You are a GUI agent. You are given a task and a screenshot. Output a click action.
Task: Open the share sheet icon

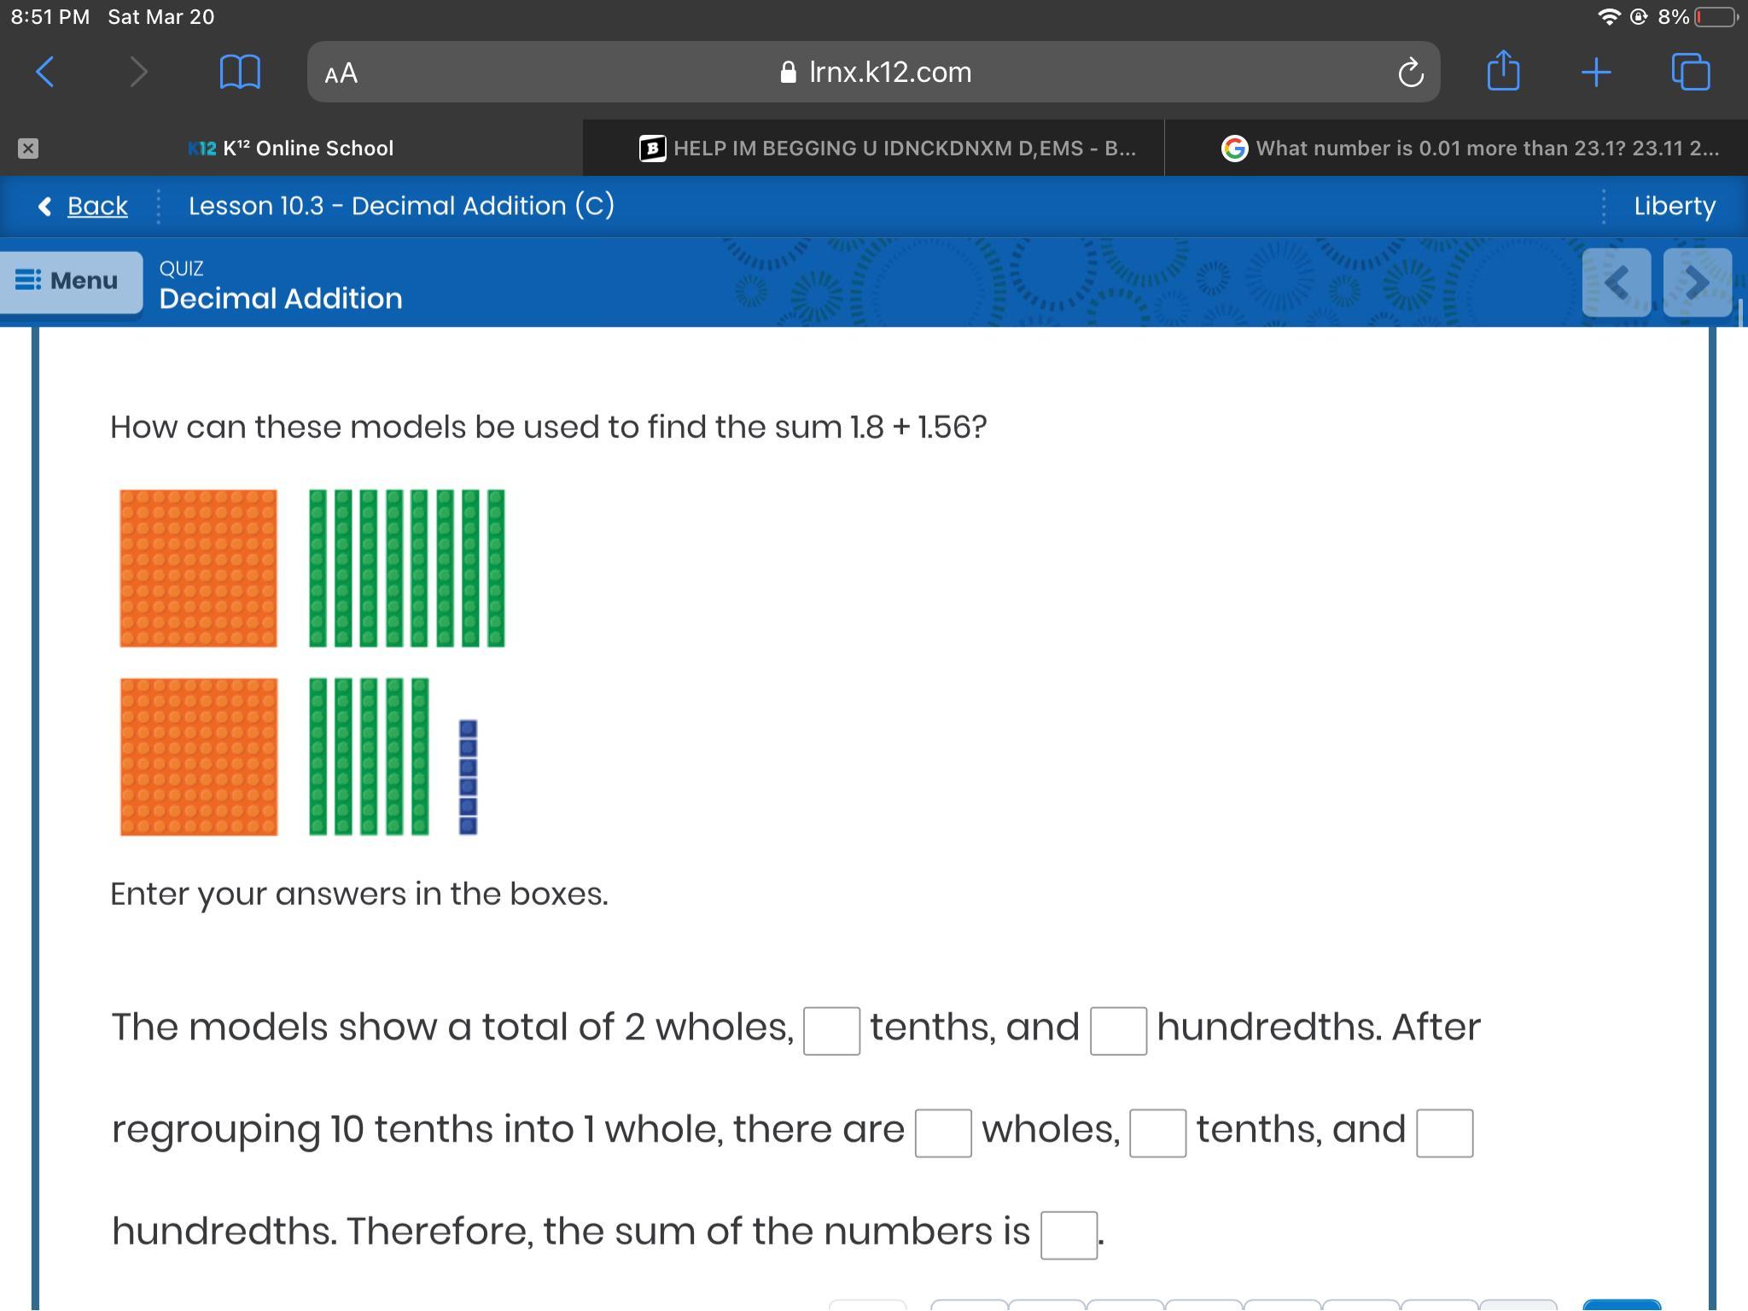point(1503,71)
